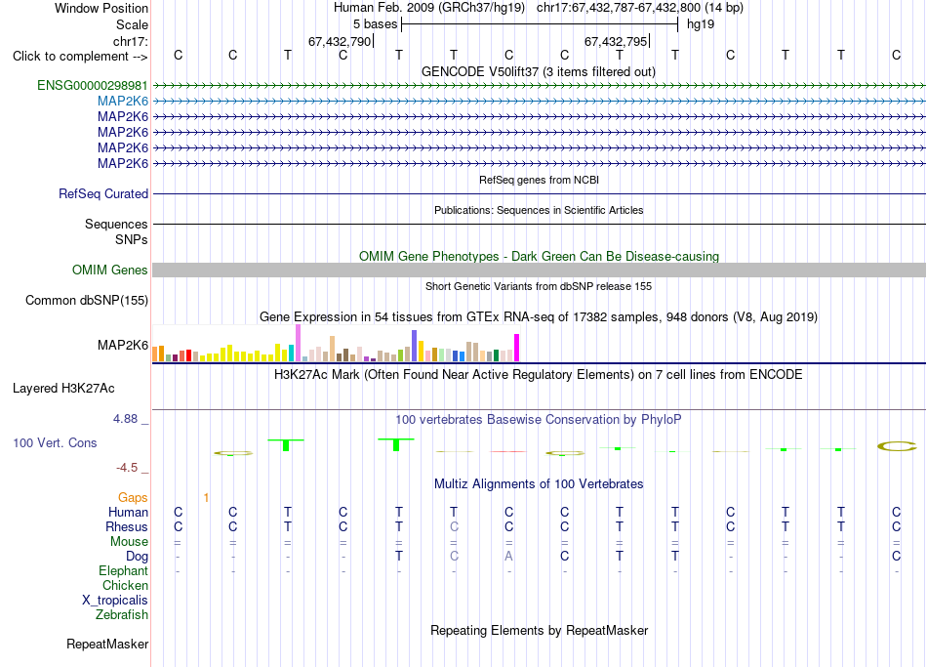Click the GENCODE V50lift37 track title

click(539, 71)
